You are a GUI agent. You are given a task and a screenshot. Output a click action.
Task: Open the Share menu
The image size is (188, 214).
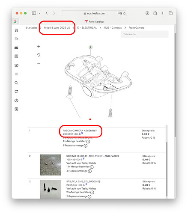[x=155, y=13]
